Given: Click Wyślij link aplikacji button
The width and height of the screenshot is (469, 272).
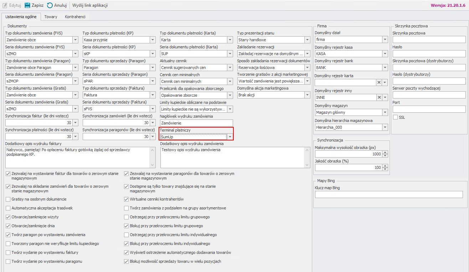Looking at the screenshot, I should coord(90,5).
